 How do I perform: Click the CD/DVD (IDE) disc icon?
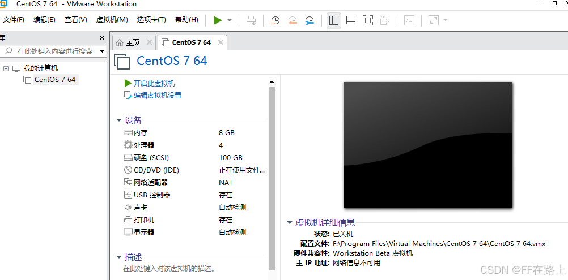tap(128, 170)
